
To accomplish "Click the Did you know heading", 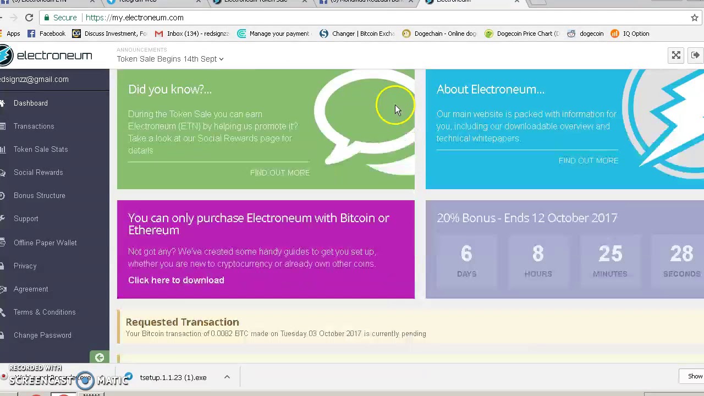I will click(x=170, y=89).
